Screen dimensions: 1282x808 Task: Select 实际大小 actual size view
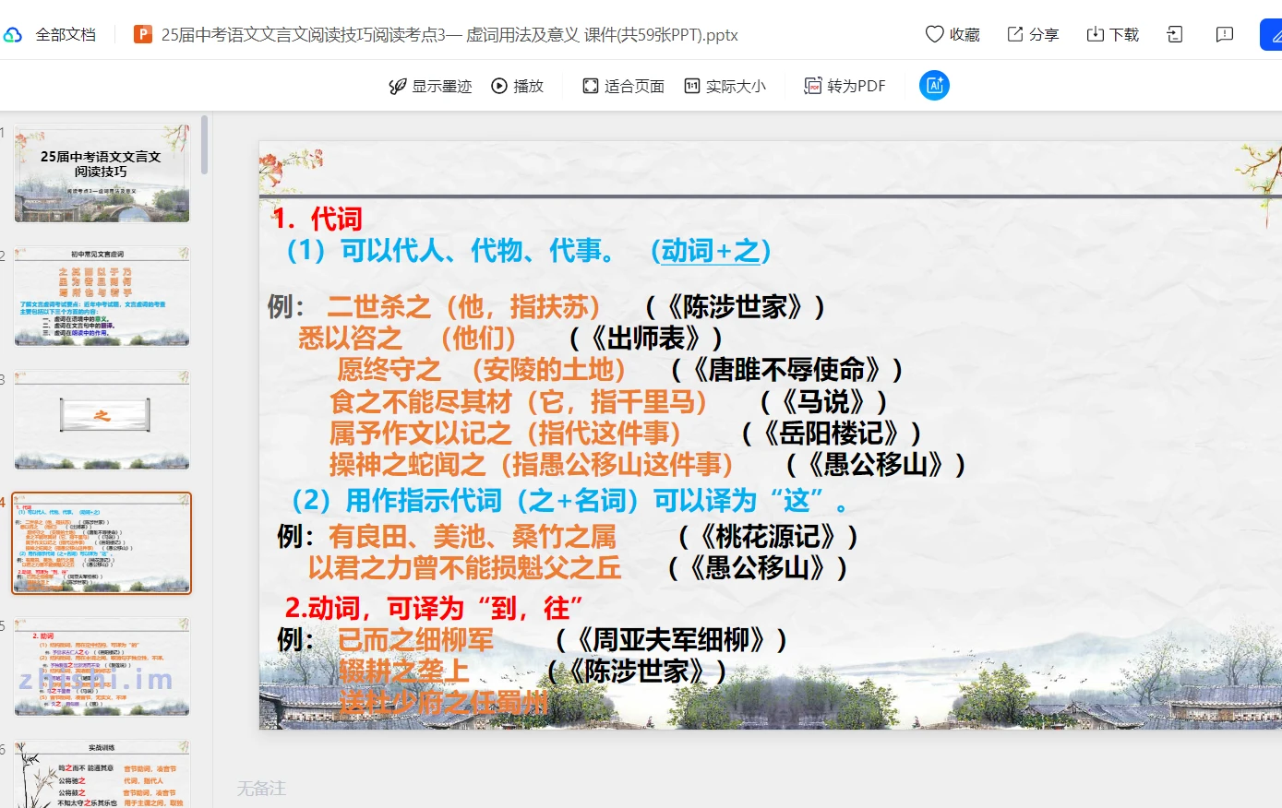tap(725, 86)
